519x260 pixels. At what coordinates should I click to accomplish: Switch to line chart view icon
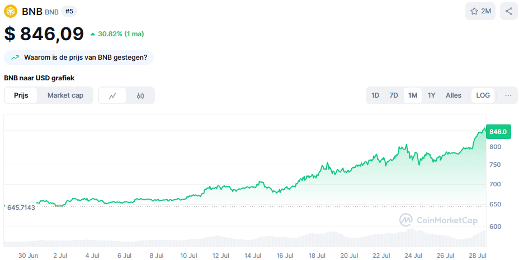112,95
